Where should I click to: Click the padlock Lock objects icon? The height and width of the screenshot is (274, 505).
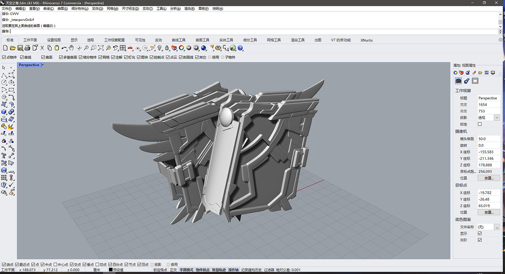(x=167, y=48)
